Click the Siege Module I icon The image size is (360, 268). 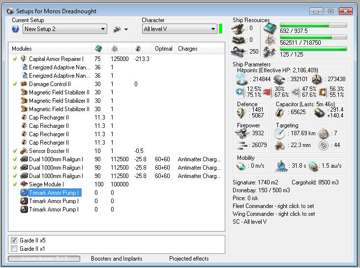coord(24,184)
